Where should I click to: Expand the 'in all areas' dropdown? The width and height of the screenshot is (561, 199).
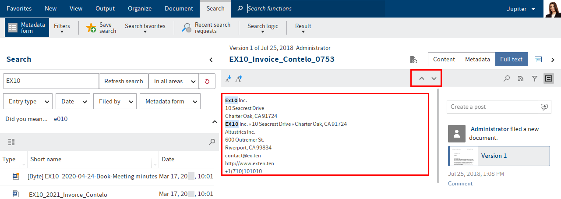click(173, 81)
